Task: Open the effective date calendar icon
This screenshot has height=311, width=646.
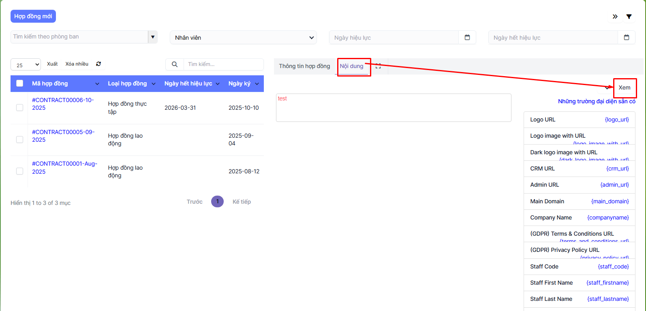Action: pos(467,37)
